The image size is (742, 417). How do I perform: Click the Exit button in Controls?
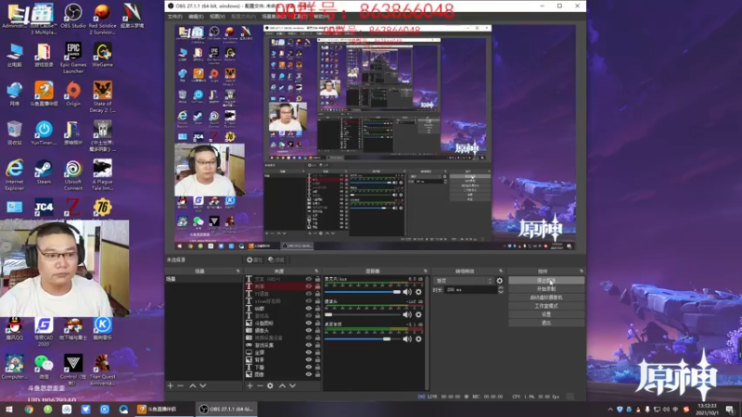[x=546, y=322]
